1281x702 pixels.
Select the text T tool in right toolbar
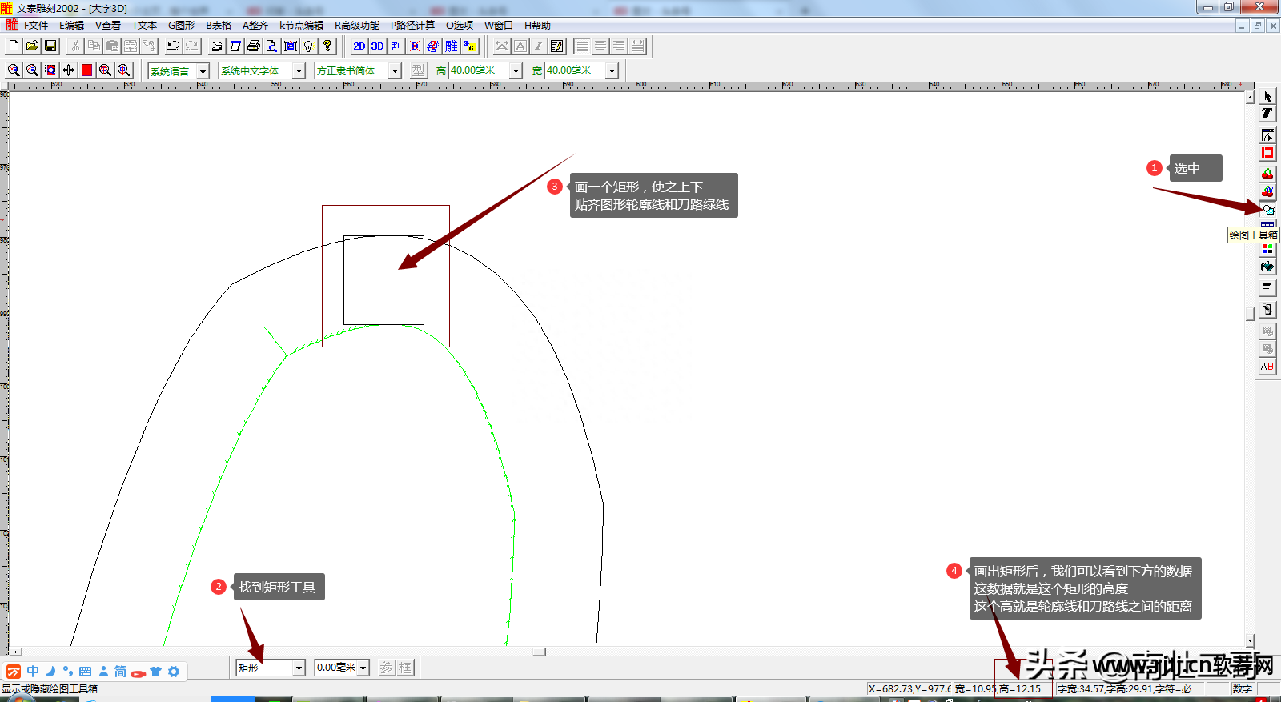point(1267,114)
